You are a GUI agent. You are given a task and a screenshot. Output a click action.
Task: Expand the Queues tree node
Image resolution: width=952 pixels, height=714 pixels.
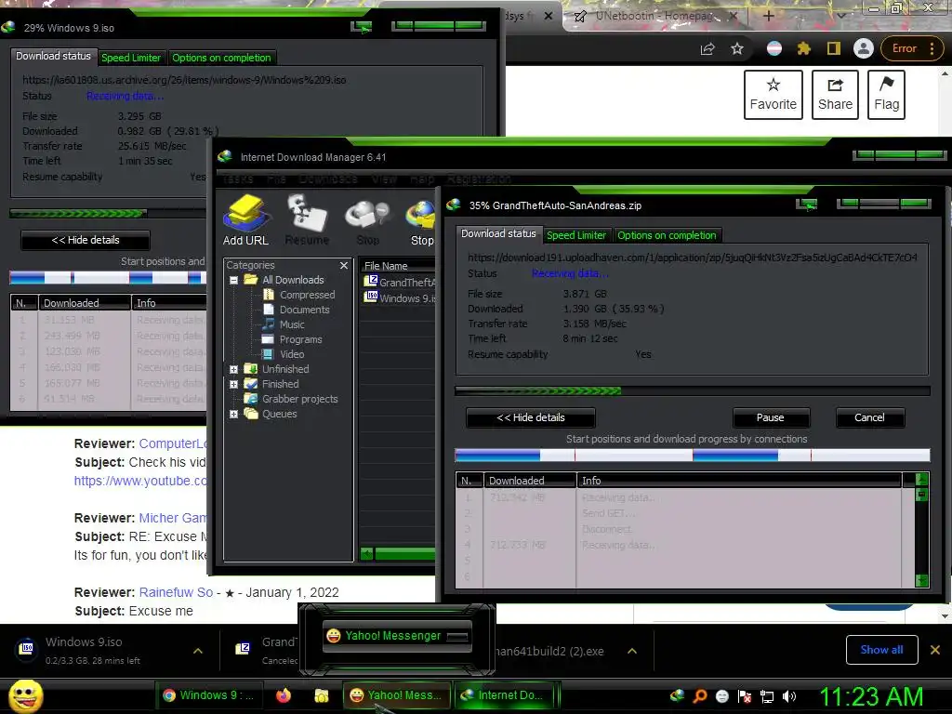233,414
